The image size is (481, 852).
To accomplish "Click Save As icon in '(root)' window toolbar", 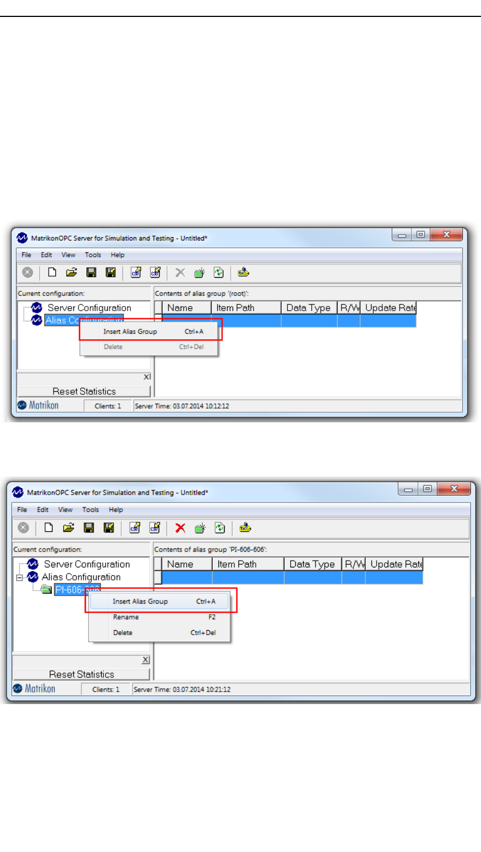I will click(111, 273).
